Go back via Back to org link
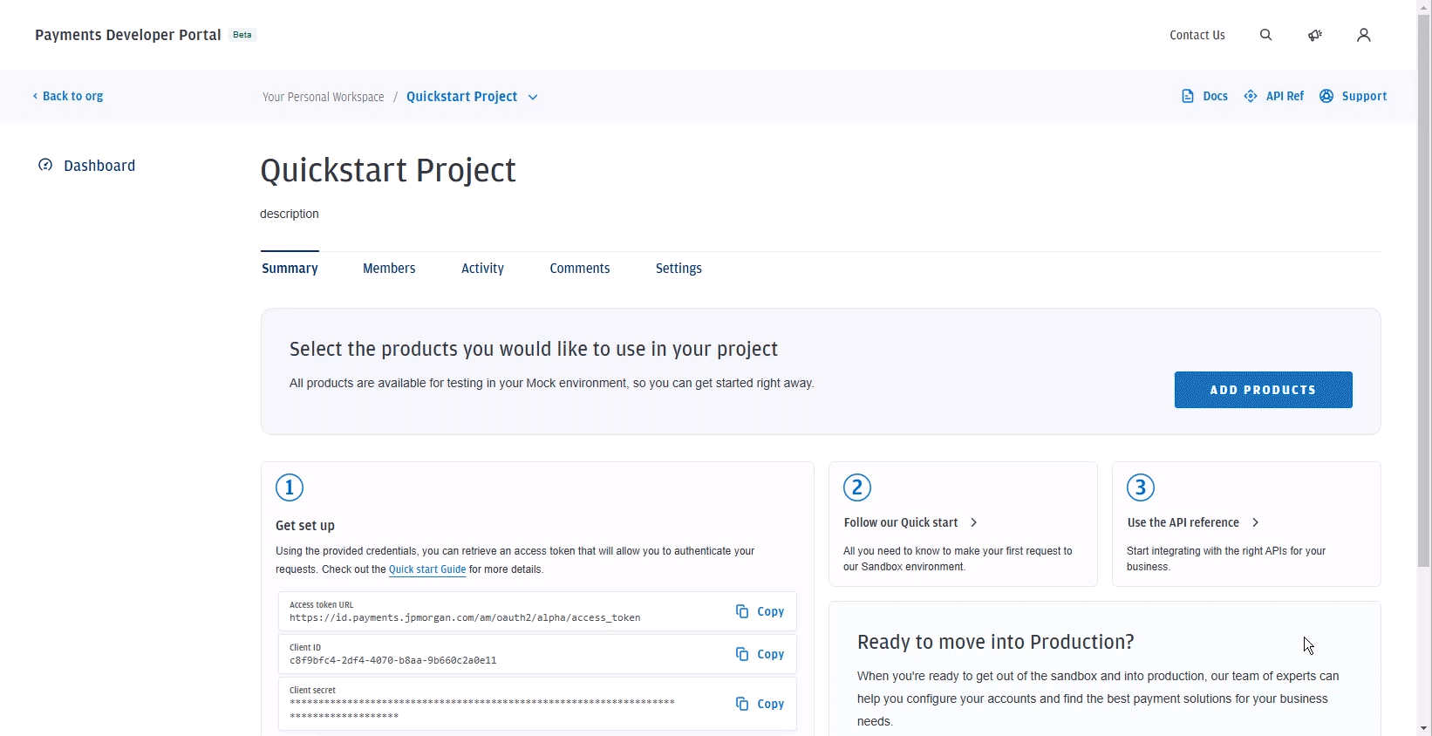This screenshot has height=736, width=1432. point(68,97)
